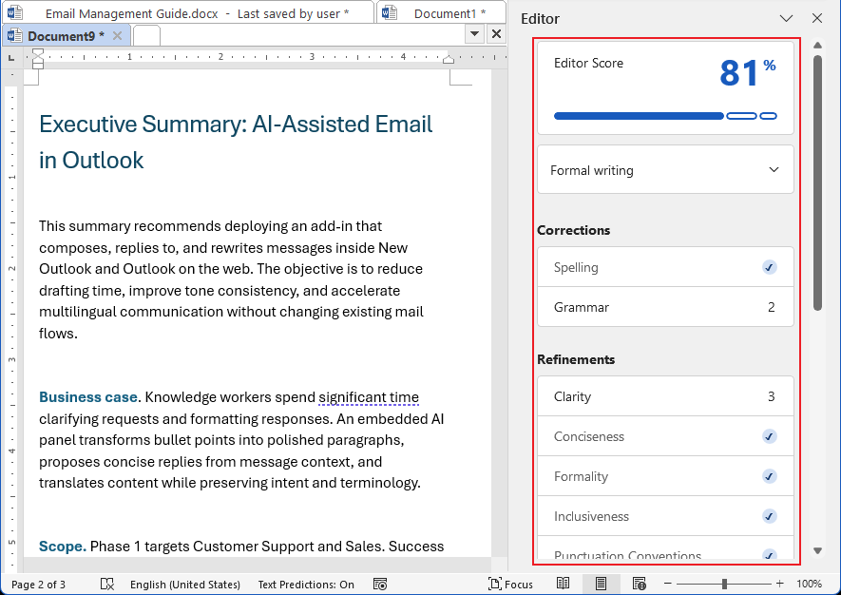This screenshot has width=841, height=595.
Task: Toggle Text Predictions in status bar
Action: point(306,584)
